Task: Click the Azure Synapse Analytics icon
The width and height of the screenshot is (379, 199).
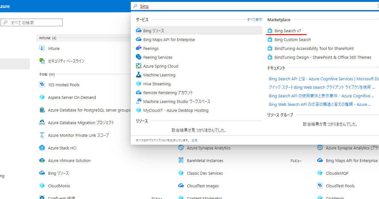Action: (181, 148)
